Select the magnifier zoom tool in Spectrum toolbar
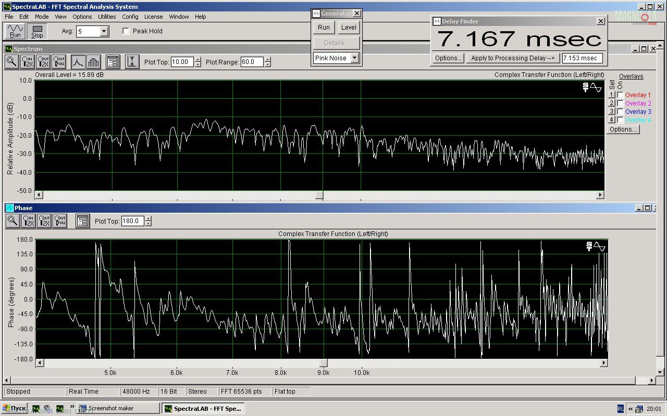This screenshot has width=667, height=416. point(11,62)
